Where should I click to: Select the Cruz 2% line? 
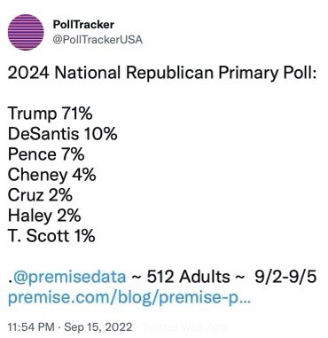40,195
